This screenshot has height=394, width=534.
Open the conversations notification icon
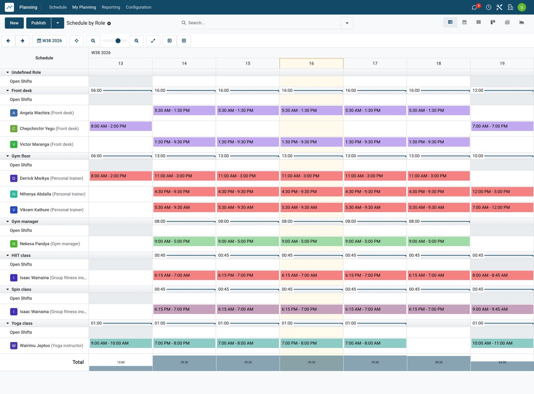474,7
